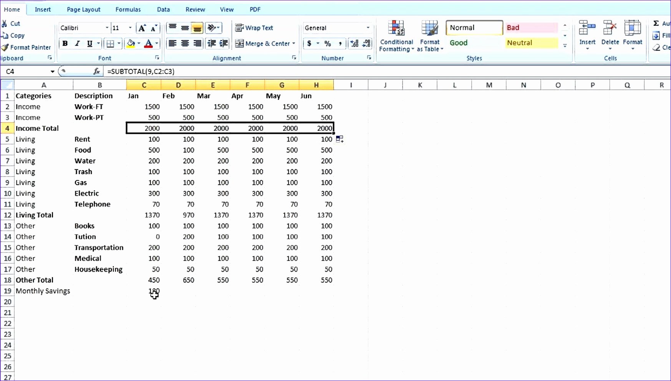
Task: Open the General number format dropdown
Action: click(x=368, y=28)
